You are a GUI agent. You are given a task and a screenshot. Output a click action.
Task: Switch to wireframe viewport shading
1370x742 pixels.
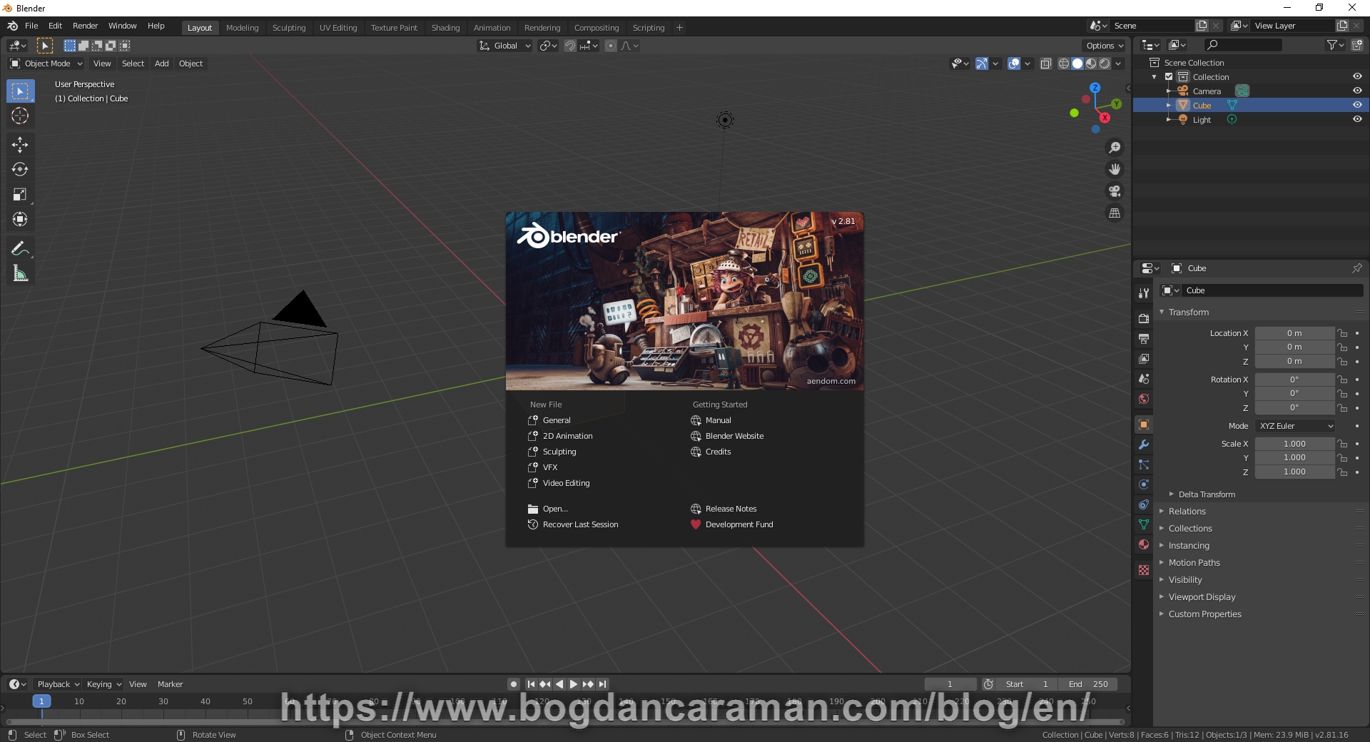tap(1064, 63)
